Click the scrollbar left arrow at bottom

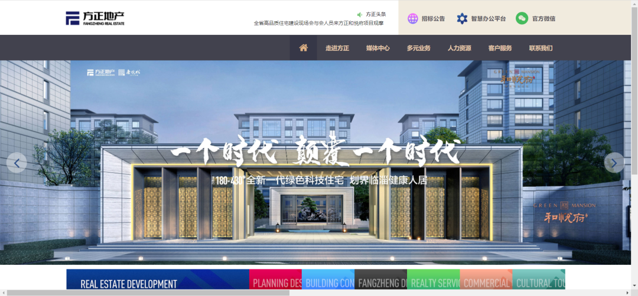(x=4, y=292)
